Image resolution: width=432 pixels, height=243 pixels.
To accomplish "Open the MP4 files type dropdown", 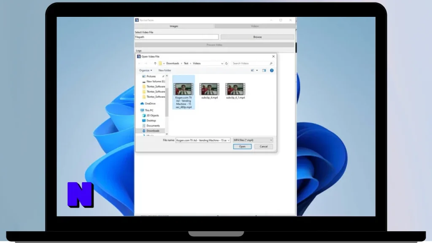I will coord(253,140).
